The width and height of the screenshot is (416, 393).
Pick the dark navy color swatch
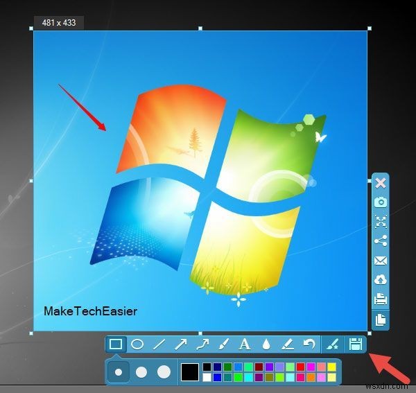pyautogui.click(x=217, y=367)
